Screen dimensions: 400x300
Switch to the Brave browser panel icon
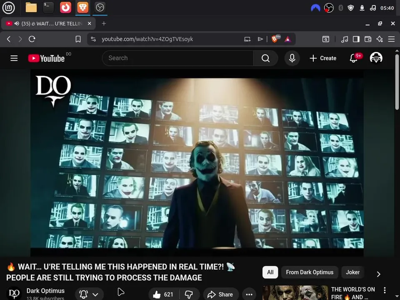[x=82, y=7]
